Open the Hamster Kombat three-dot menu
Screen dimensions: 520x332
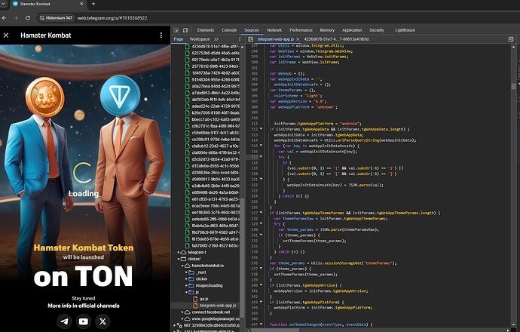pyautogui.click(x=161, y=35)
